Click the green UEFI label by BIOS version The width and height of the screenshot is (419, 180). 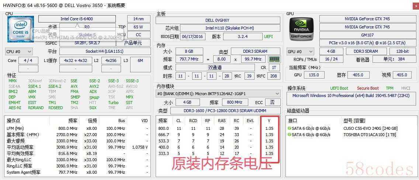pos(269,37)
